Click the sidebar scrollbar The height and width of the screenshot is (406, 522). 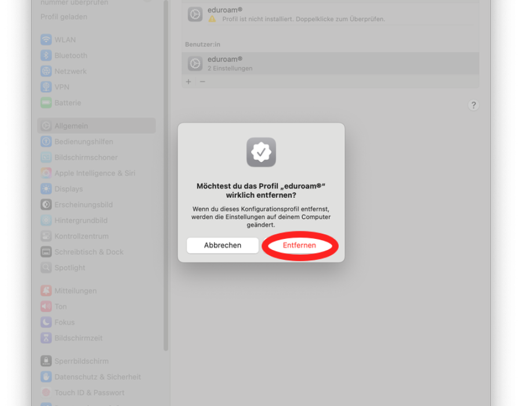point(166,175)
